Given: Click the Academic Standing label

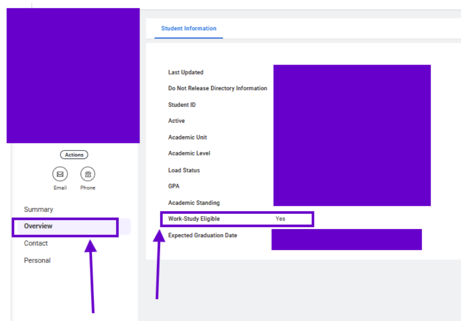Looking at the screenshot, I should [194, 203].
